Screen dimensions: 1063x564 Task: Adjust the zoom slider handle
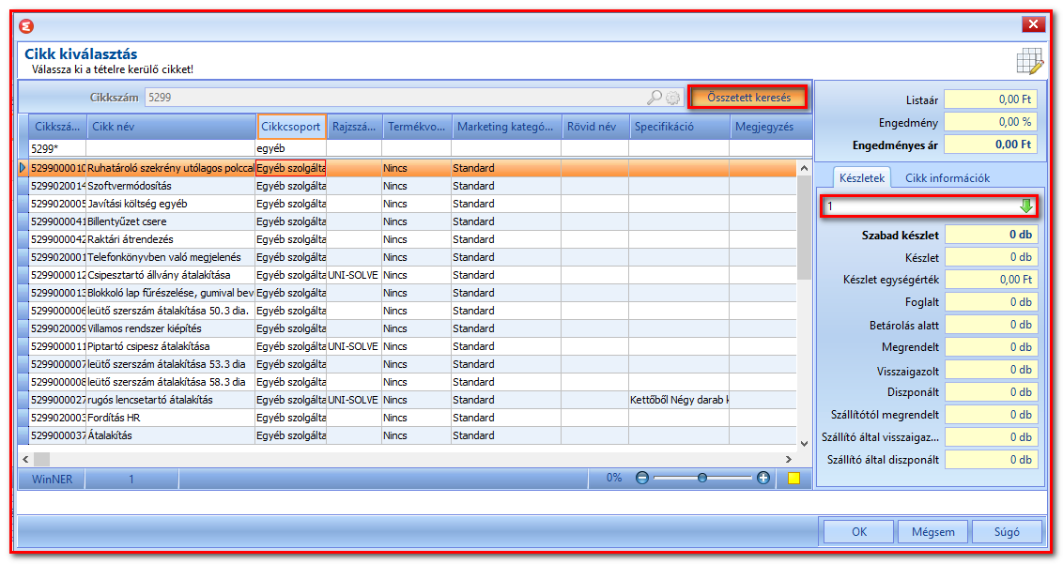(x=702, y=478)
